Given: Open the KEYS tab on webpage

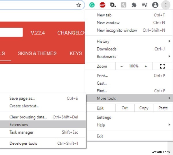Looking at the screenshot, I should tap(76, 53).
